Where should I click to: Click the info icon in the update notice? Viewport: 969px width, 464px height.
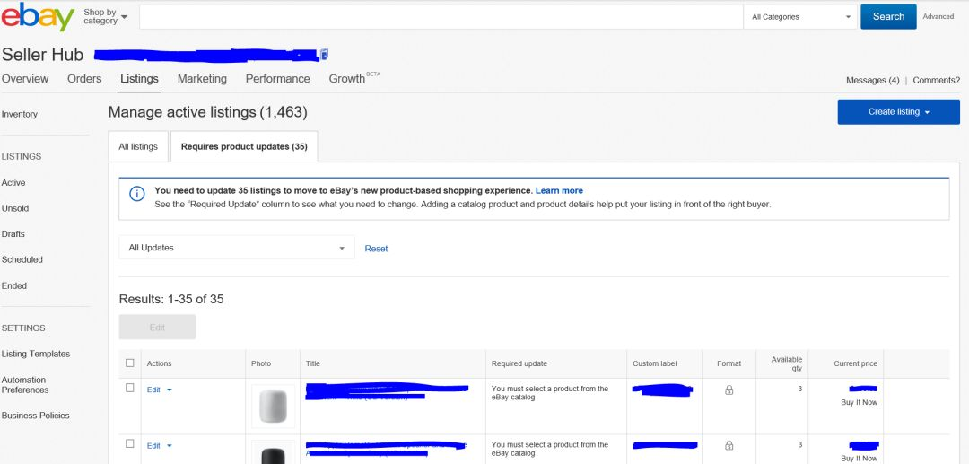pyautogui.click(x=136, y=193)
